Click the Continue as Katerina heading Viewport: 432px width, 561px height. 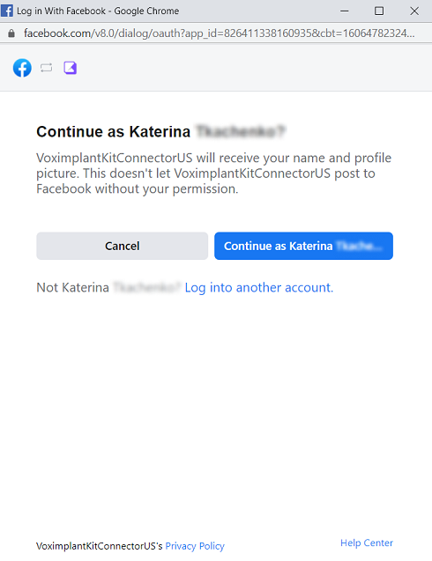pyautogui.click(x=161, y=132)
